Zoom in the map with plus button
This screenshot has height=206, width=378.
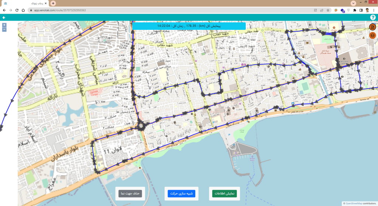click(x=4, y=25)
